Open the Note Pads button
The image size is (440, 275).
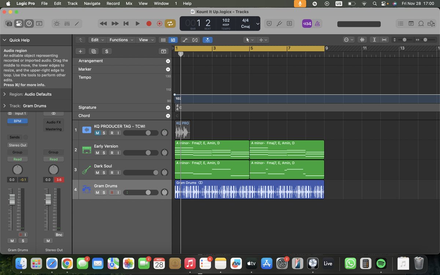click(x=411, y=23)
